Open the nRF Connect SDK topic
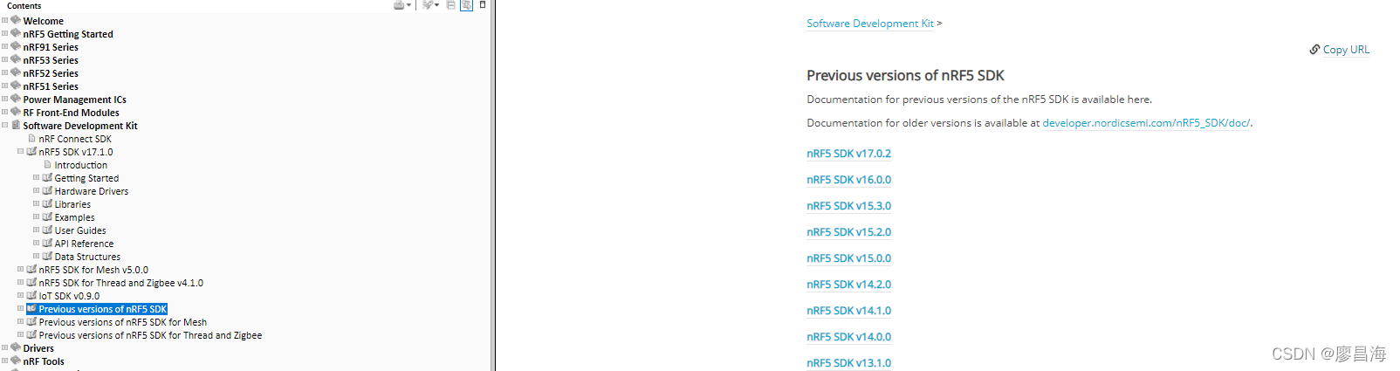This screenshot has width=1400, height=371. 75,139
